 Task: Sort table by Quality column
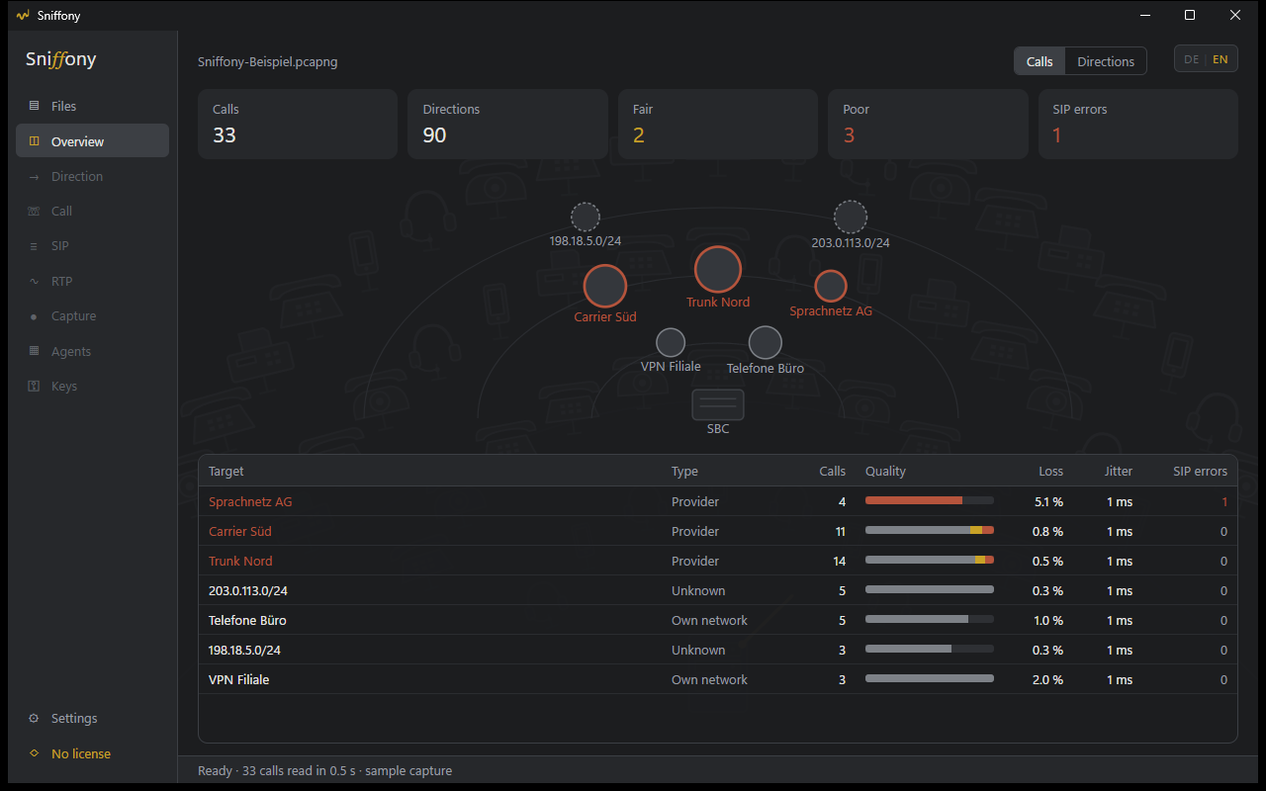tap(885, 472)
